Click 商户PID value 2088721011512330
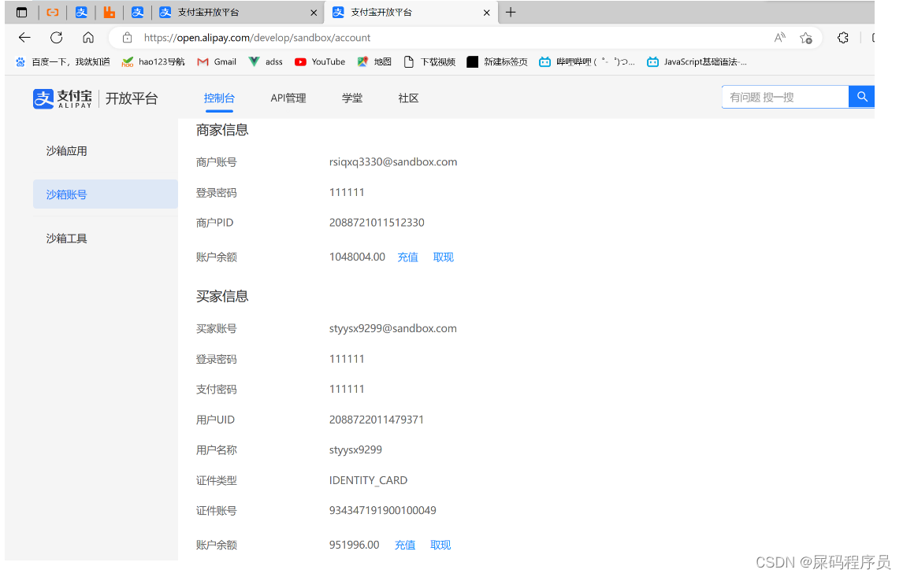Image resolution: width=903 pixels, height=577 pixels. tap(377, 223)
